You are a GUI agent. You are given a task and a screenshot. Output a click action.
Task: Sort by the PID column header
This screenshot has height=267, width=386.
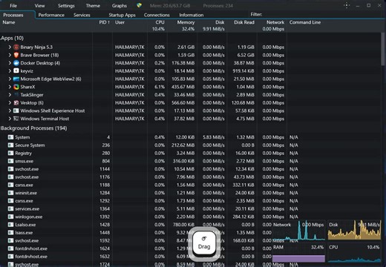104,22
